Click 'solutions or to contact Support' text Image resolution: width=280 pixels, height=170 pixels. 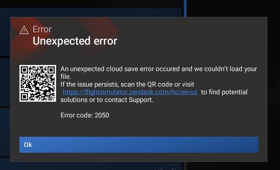point(107,100)
